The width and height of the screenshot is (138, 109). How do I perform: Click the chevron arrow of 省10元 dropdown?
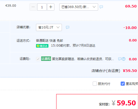pyautogui.click(x=58, y=27)
